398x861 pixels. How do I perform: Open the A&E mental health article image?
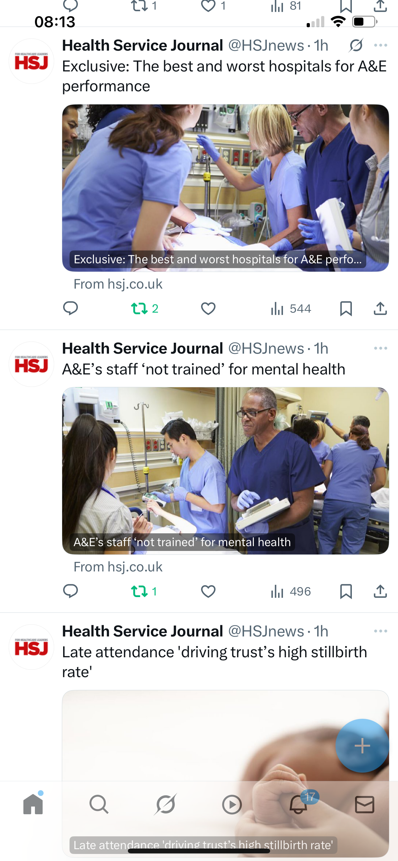click(225, 471)
